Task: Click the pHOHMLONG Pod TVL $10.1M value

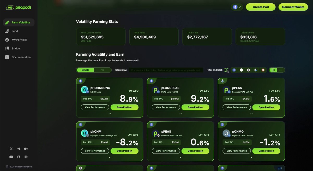Action: tap(104, 99)
